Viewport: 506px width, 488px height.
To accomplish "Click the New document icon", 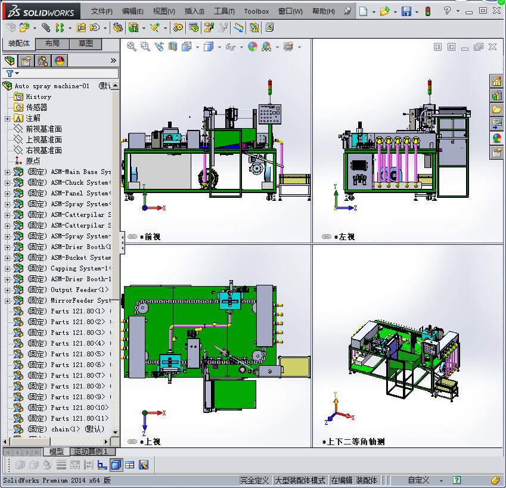I will 364,11.
